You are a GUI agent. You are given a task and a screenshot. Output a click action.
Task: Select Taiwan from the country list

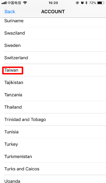53,70
